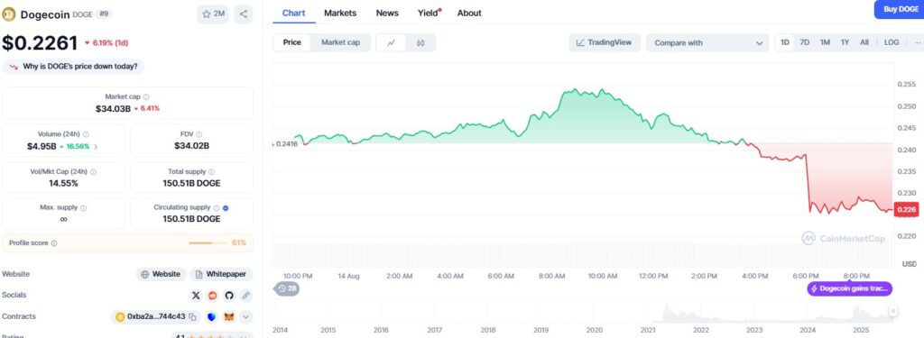
Task: Open the News tab
Action: [387, 13]
